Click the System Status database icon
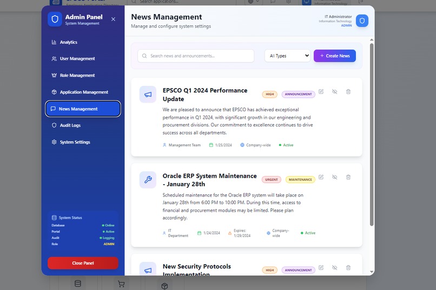The height and width of the screenshot is (290, 436). pos(54,218)
